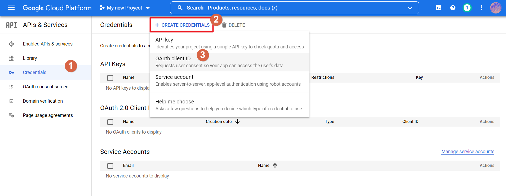Click the Service Accounts Name column header
Screen dimensions: 506x196
click(x=264, y=165)
